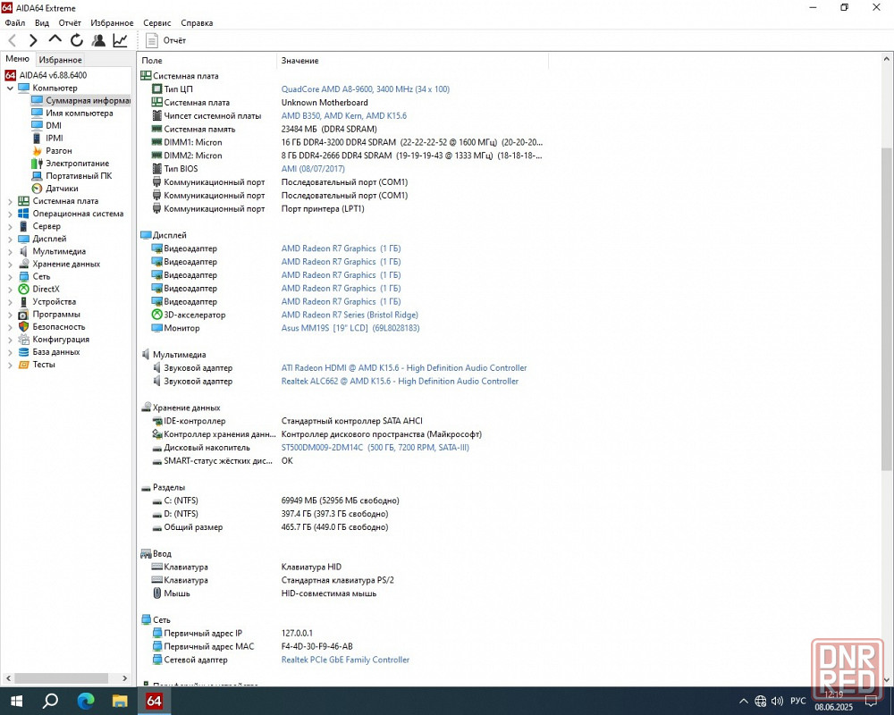Screen dimensions: 894x715
Task: Click the vertical scrollbar in report pane
Action: click(x=887, y=307)
